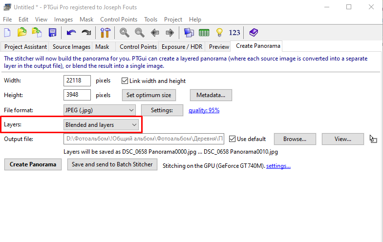Switch to the Source Images tab

pos(71,47)
